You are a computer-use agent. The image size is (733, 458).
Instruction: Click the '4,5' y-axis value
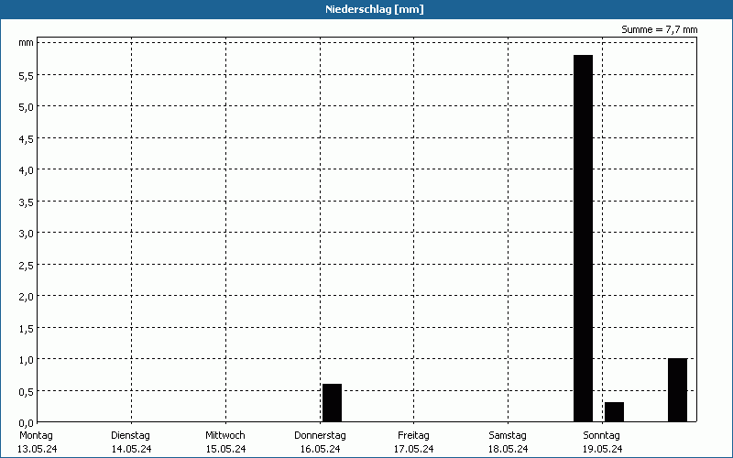click(x=27, y=139)
